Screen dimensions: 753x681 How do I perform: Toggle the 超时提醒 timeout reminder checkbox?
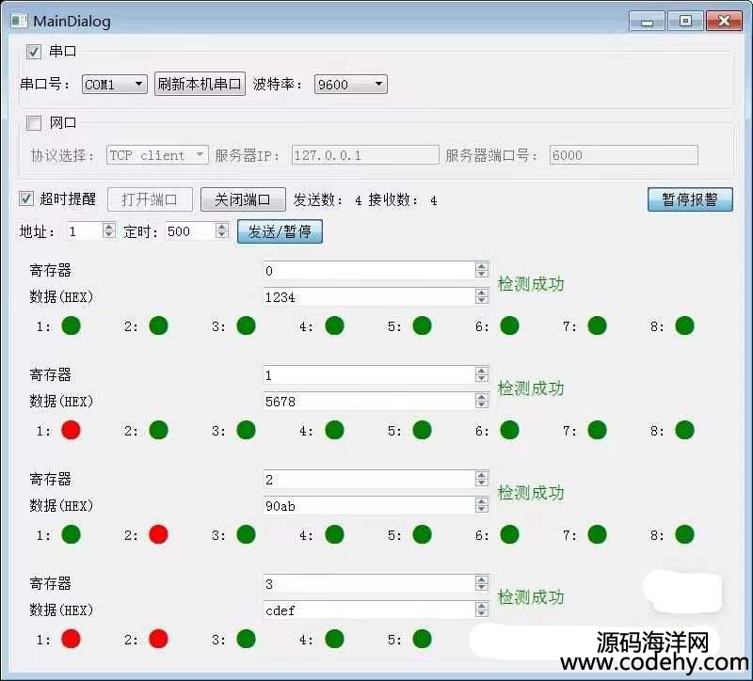[x=26, y=198]
